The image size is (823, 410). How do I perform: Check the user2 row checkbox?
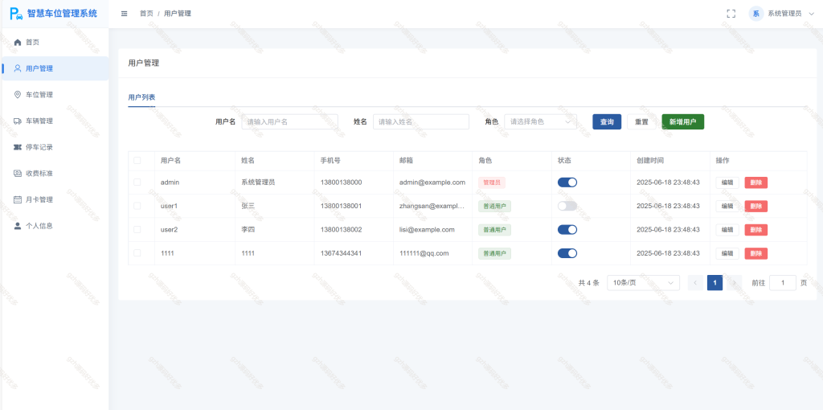(137, 229)
